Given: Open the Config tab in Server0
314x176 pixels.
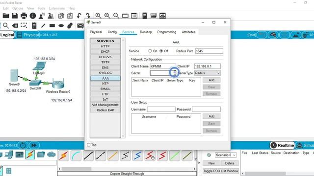Looking at the screenshot, I should pyautogui.click(x=112, y=32).
